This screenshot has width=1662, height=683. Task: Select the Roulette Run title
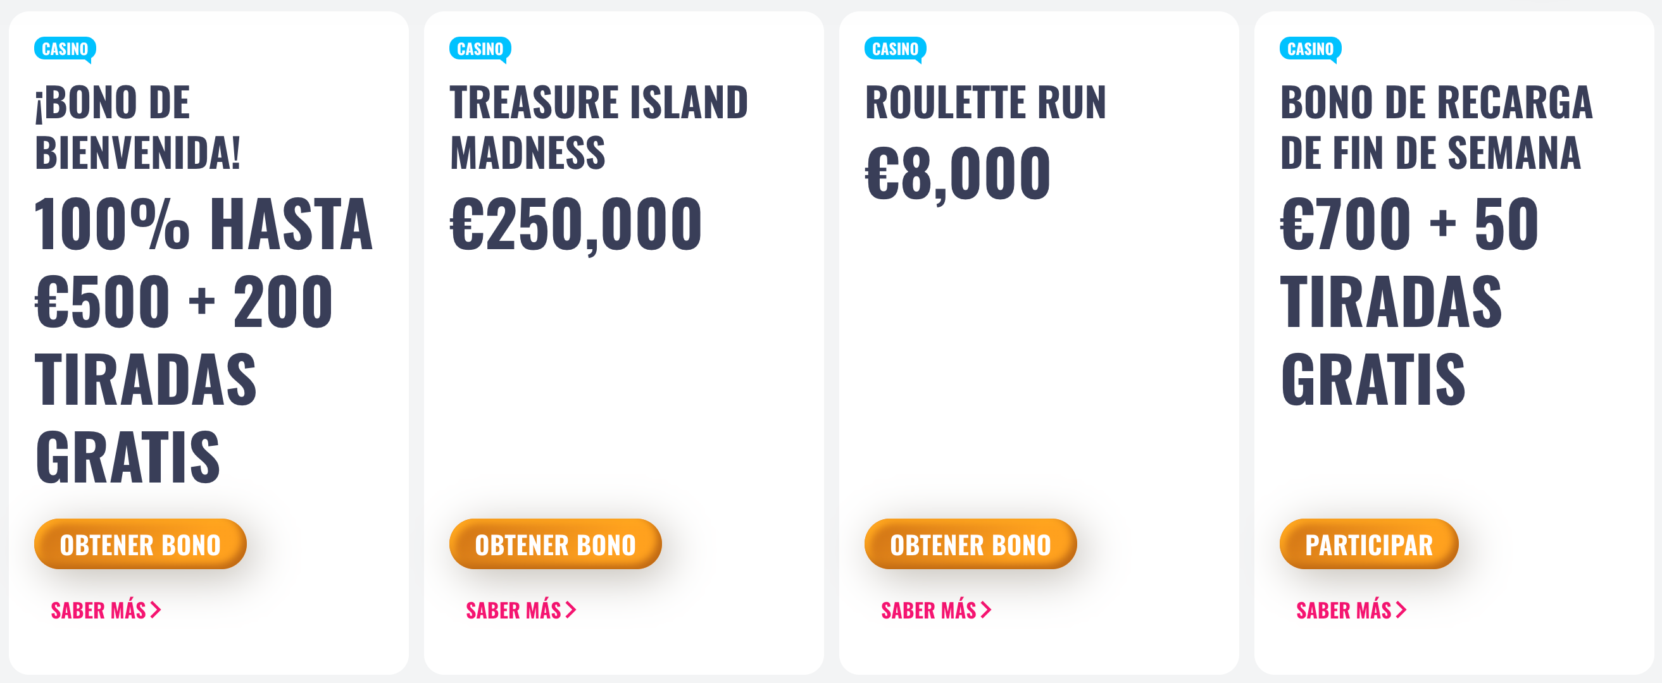pos(985,102)
